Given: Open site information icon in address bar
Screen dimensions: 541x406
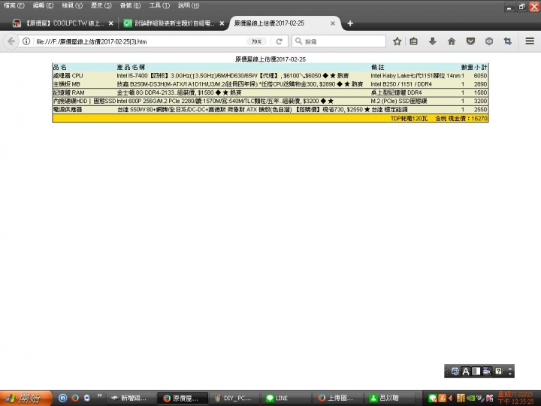Looking at the screenshot, I should click(26, 41).
